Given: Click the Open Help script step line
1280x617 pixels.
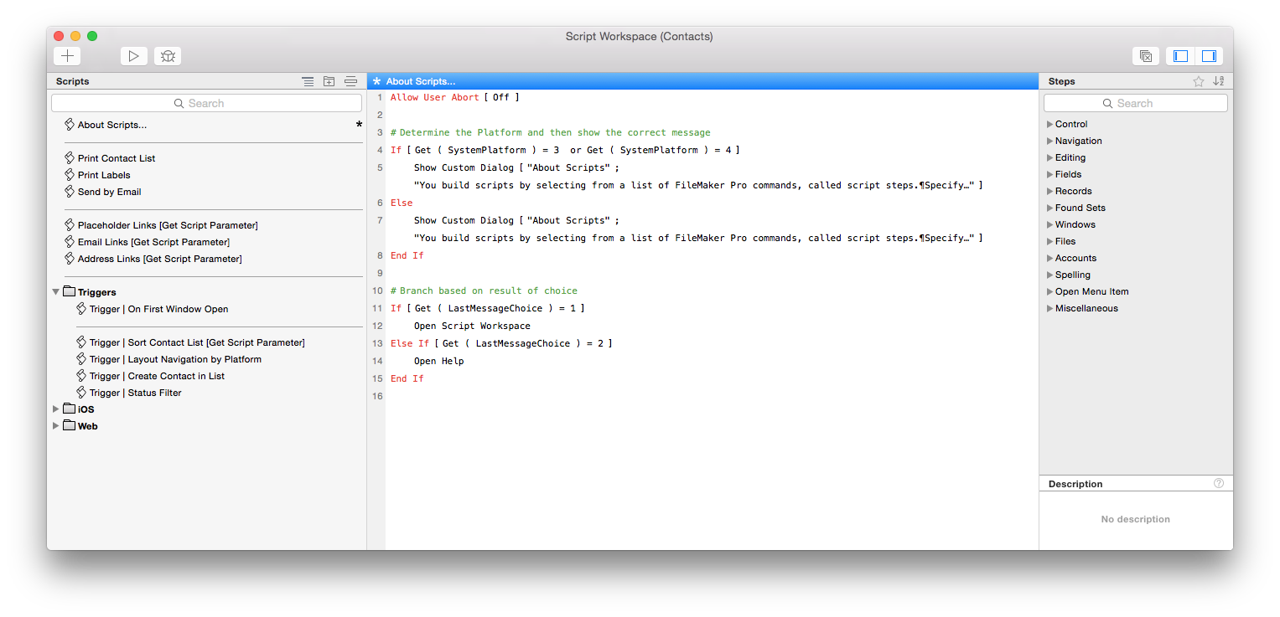Looking at the screenshot, I should [438, 361].
